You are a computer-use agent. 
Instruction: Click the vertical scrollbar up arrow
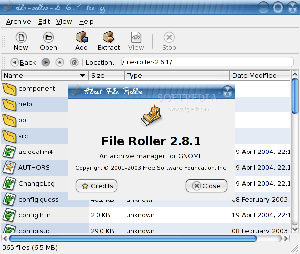coord(295,74)
